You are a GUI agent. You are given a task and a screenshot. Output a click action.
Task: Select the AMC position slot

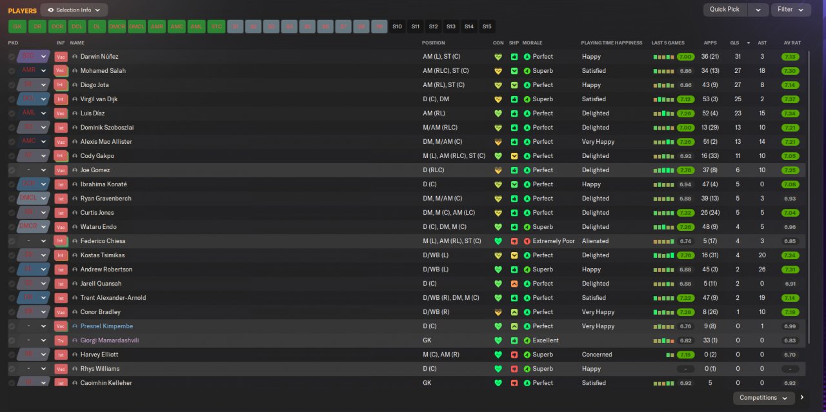tap(176, 26)
